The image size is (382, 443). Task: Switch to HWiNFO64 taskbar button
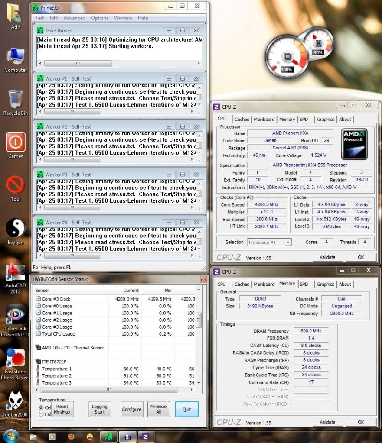click(127, 437)
